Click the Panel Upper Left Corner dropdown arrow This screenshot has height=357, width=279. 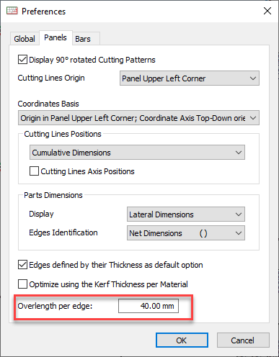253,78
